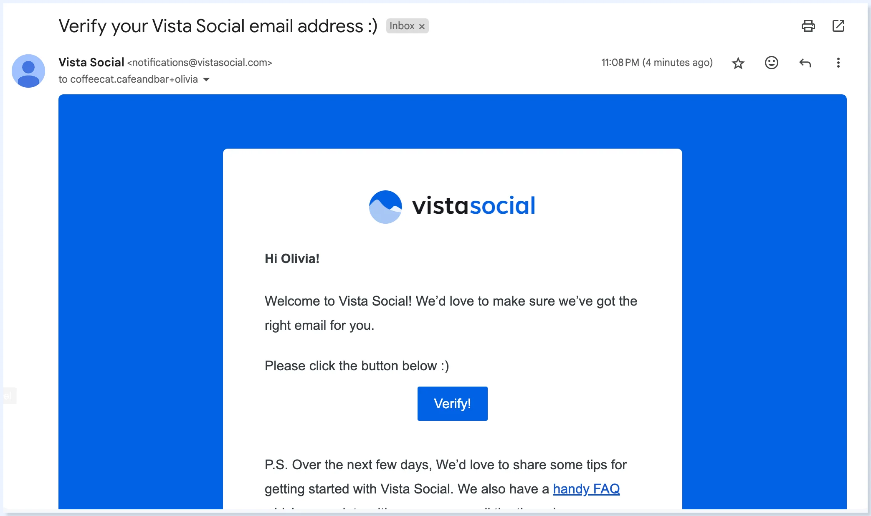Open the handy FAQ link
The width and height of the screenshot is (871, 516).
pyautogui.click(x=586, y=488)
